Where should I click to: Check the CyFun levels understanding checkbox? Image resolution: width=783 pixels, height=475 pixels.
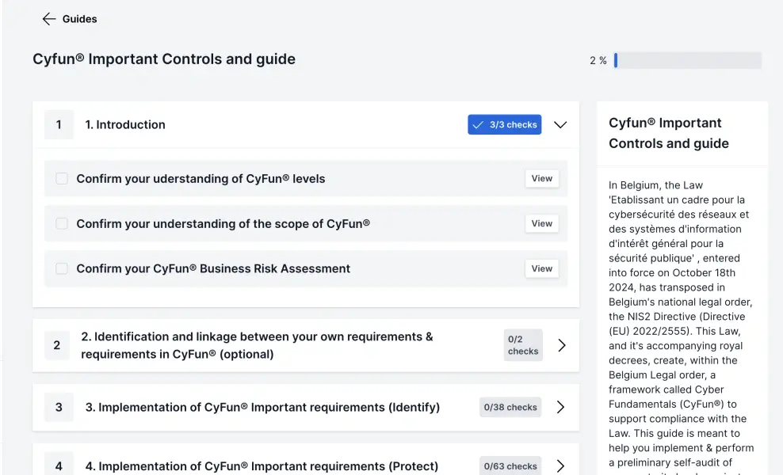coord(62,179)
